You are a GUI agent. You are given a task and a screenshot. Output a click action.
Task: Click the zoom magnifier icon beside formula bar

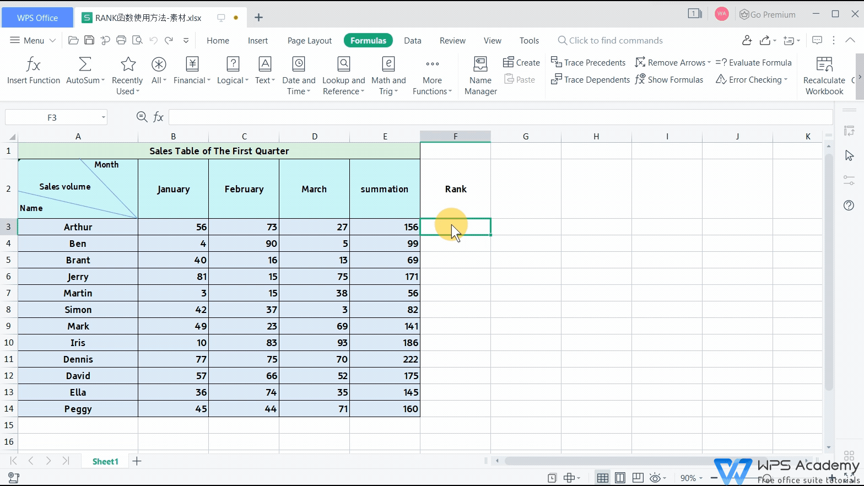tap(142, 116)
